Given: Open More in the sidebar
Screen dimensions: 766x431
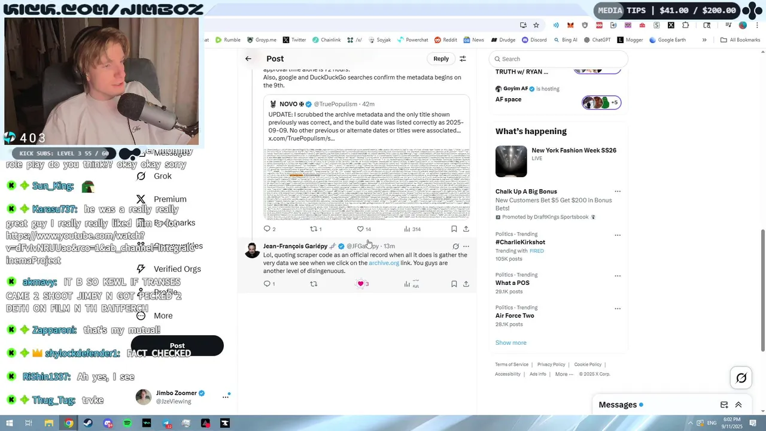Looking at the screenshot, I should [x=154, y=315].
